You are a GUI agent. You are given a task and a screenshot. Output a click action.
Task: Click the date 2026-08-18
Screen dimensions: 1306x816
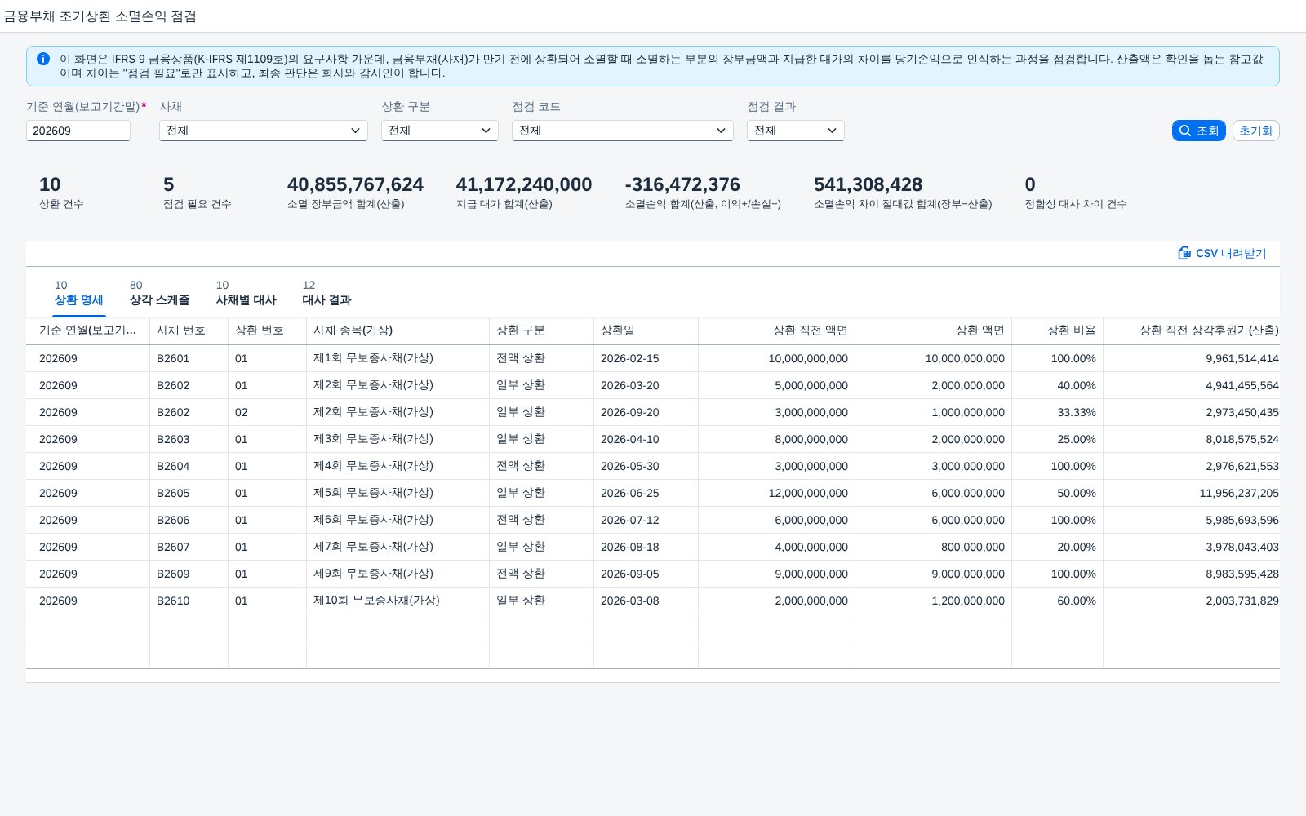pos(629,547)
